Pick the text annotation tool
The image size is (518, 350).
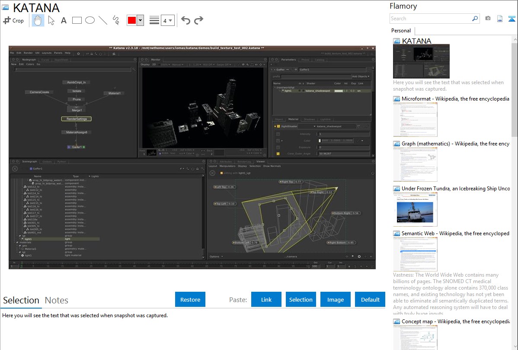point(64,20)
